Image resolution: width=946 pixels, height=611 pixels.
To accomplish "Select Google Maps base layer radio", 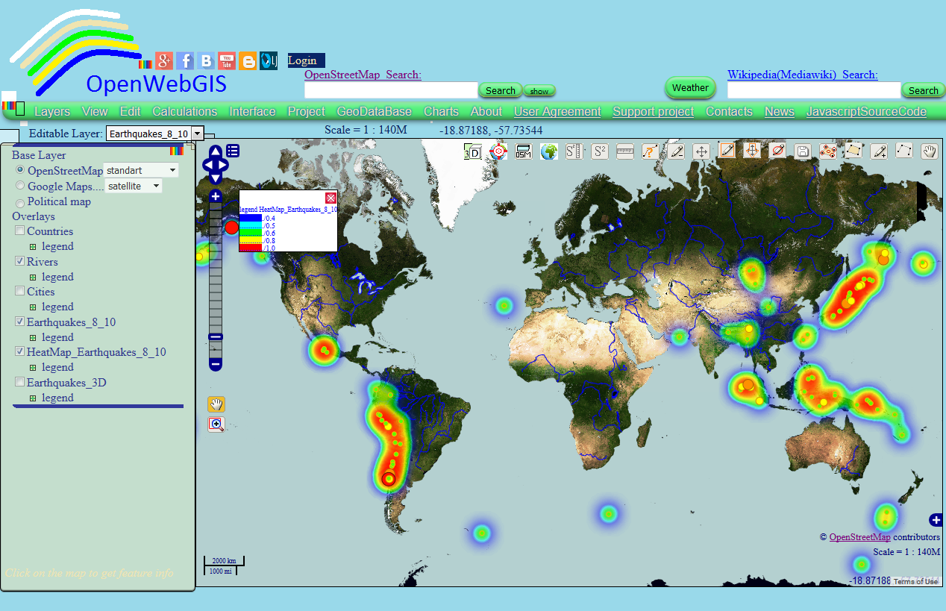I will pyautogui.click(x=20, y=186).
